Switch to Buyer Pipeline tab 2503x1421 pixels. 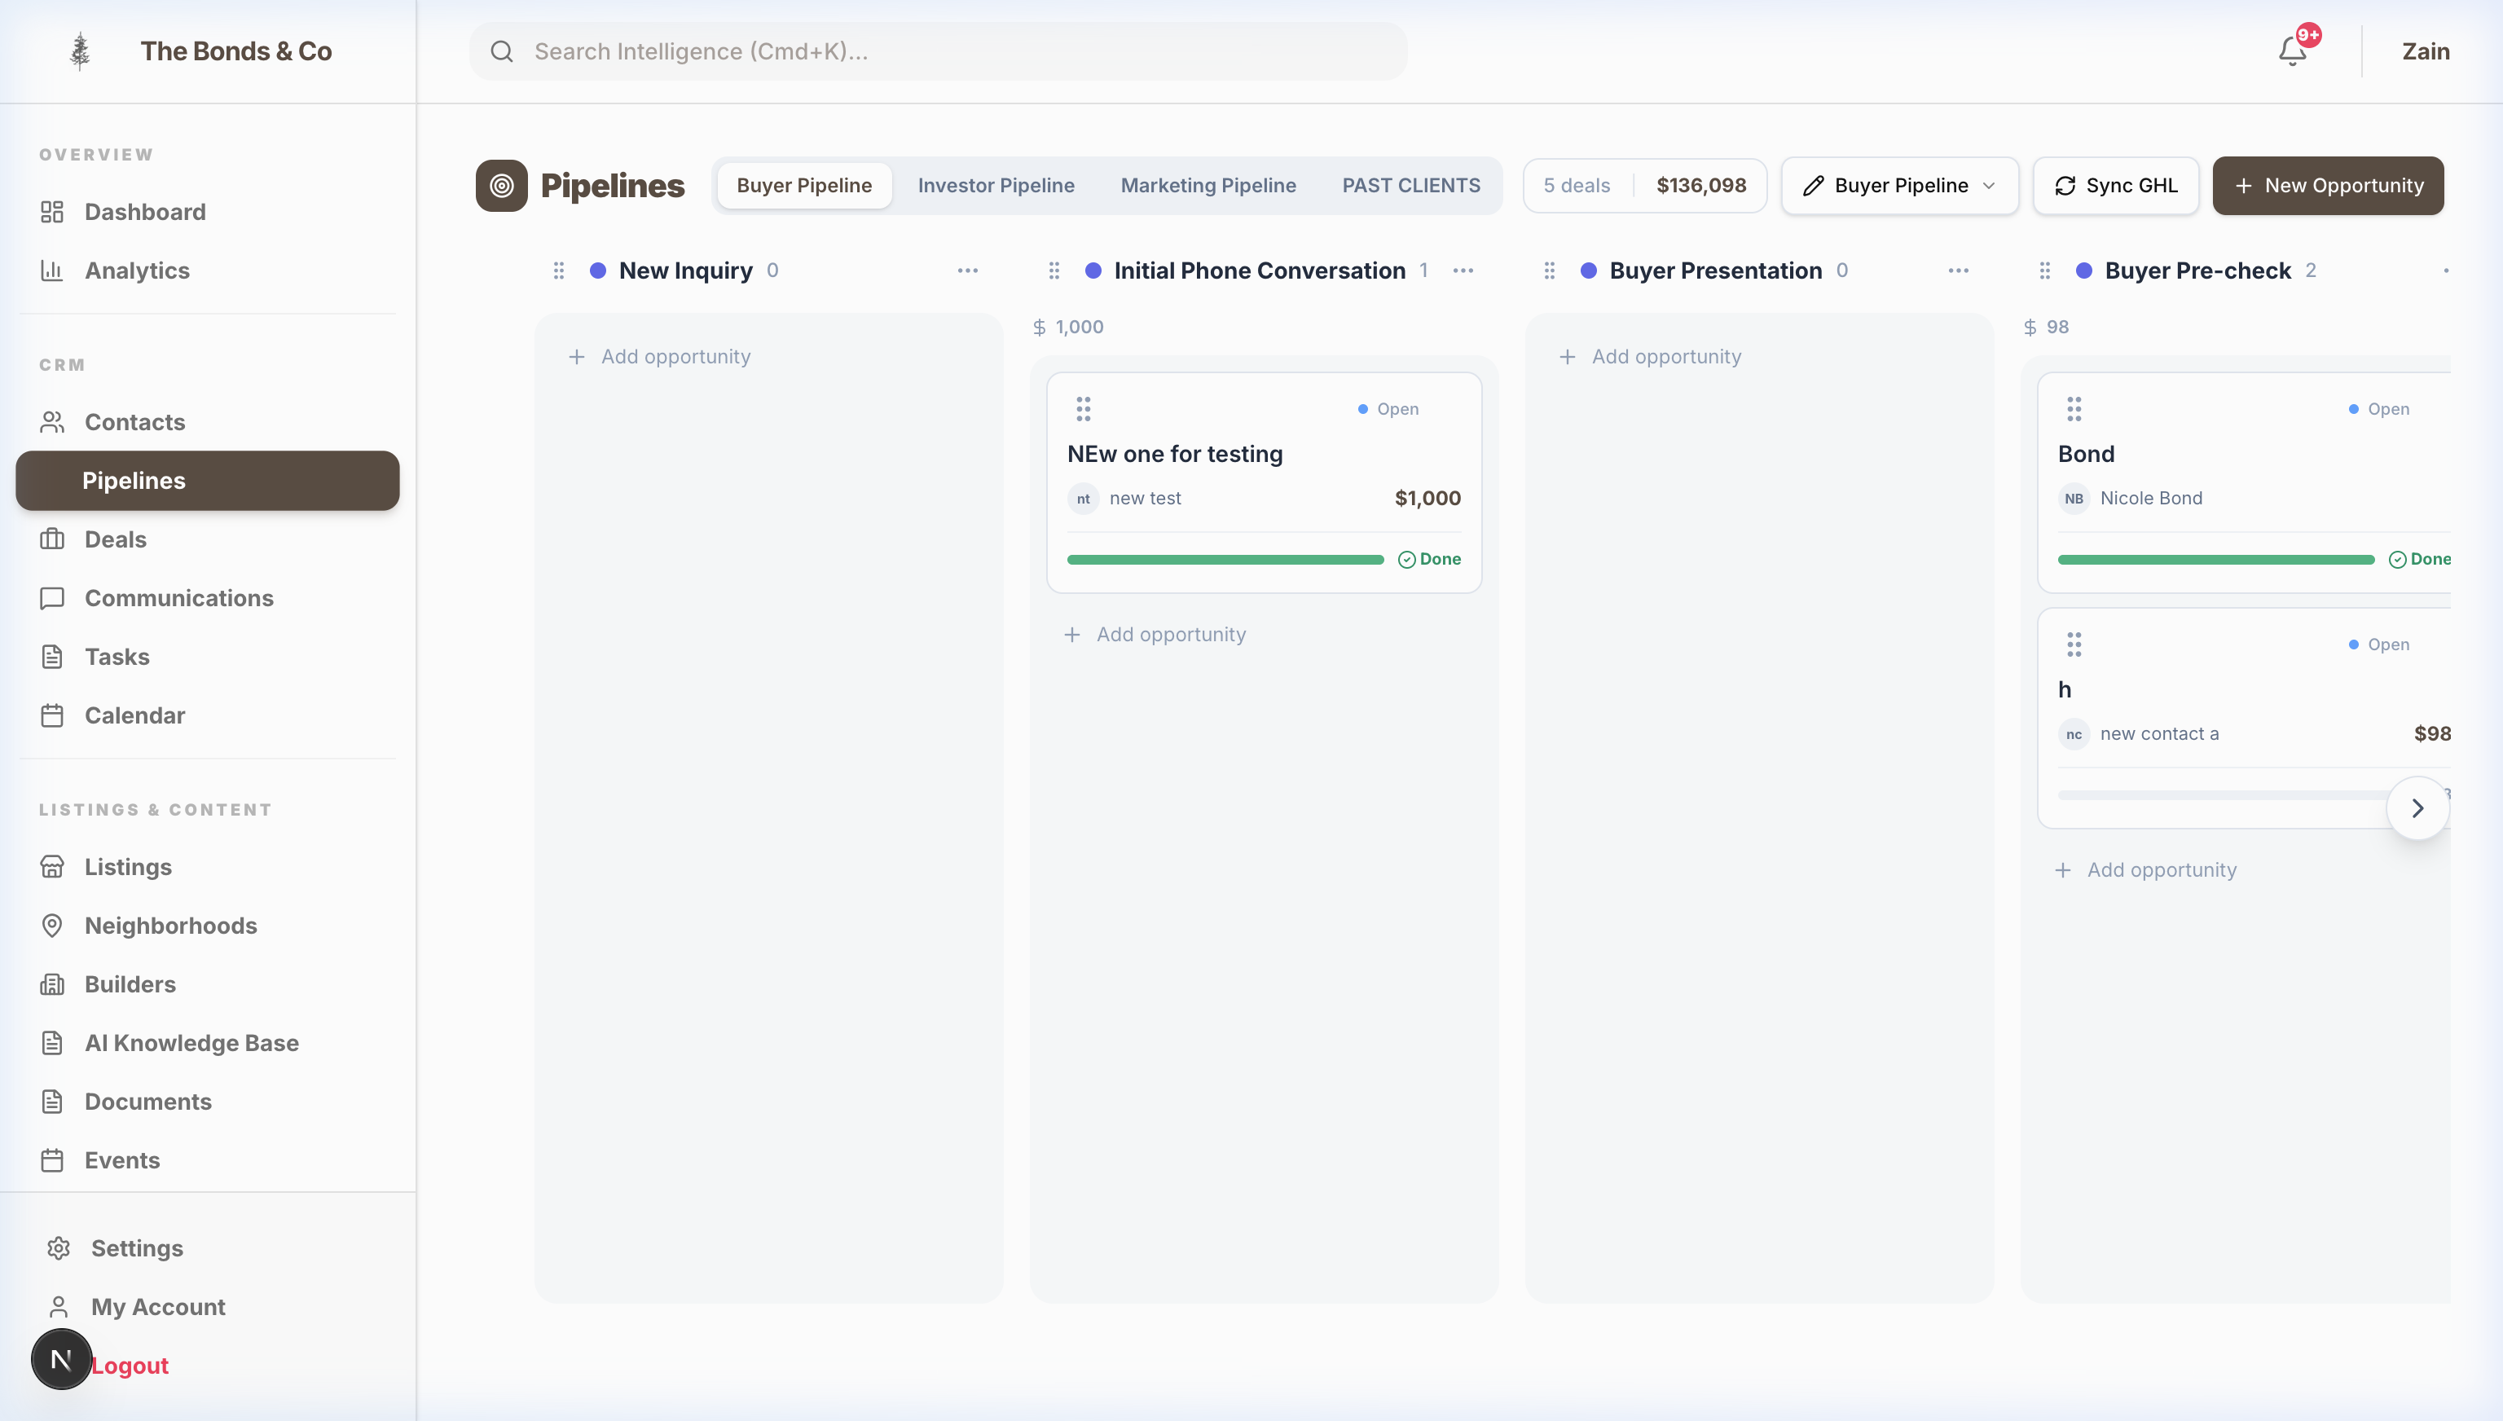[x=804, y=186]
